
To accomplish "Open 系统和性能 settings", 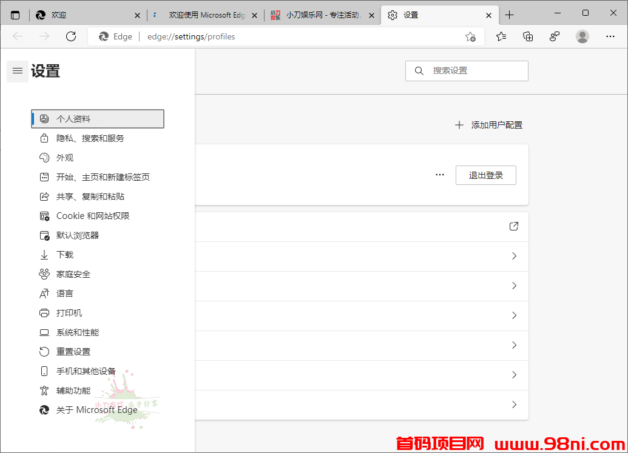I will pyautogui.click(x=98, y=332).
